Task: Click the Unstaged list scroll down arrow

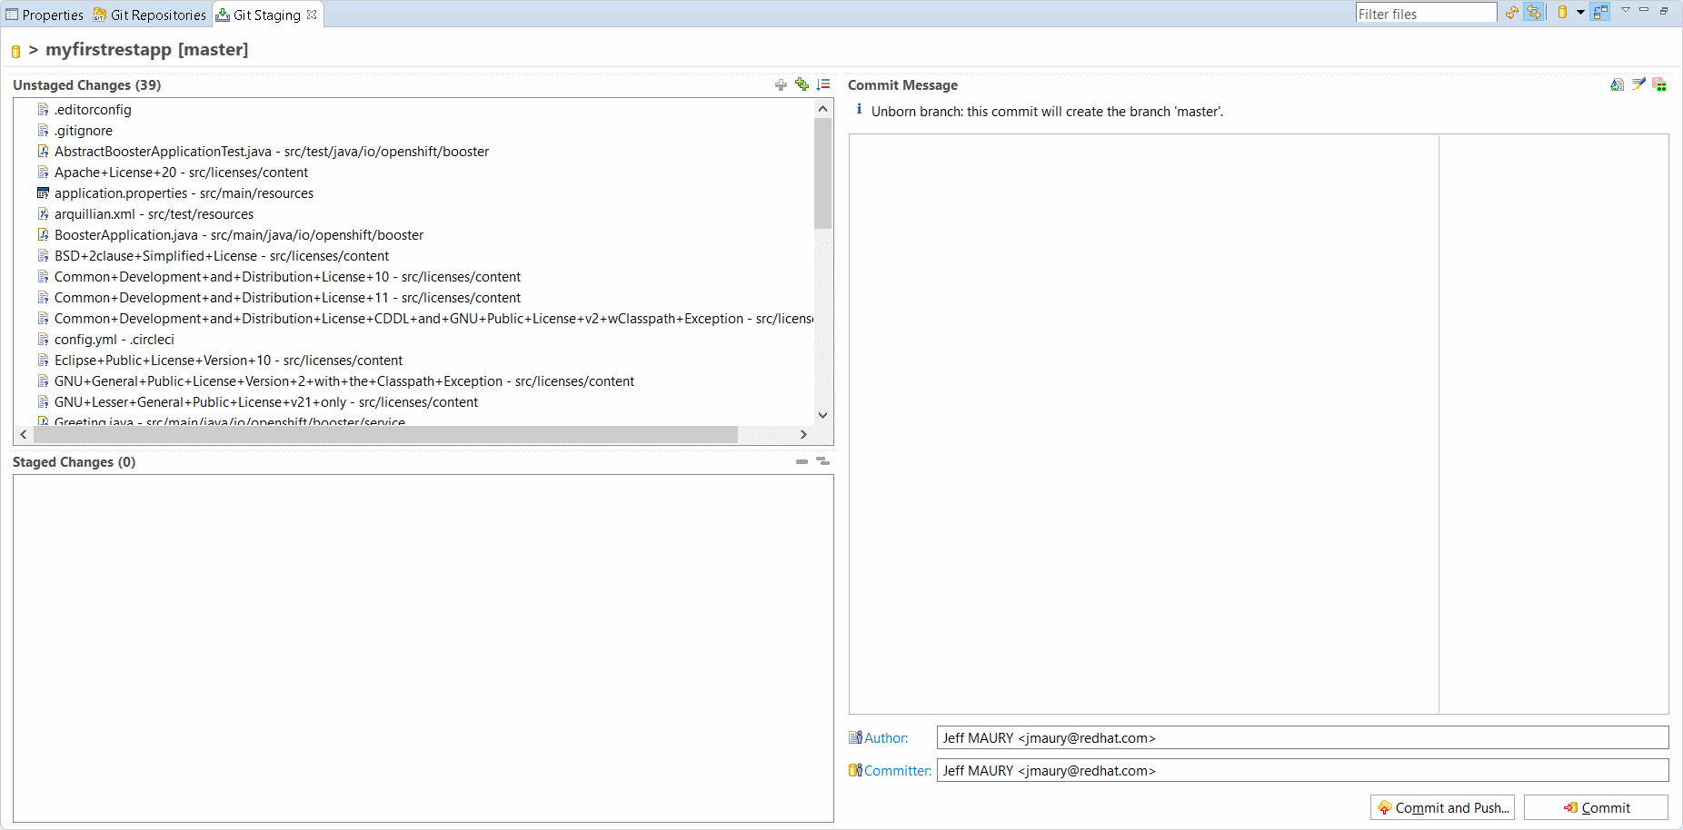Action: [x=822, y=415]
